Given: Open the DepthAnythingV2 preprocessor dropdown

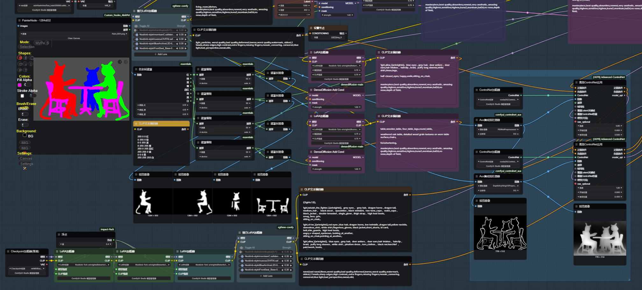Looking at the screenshot, I should point(498,186).
